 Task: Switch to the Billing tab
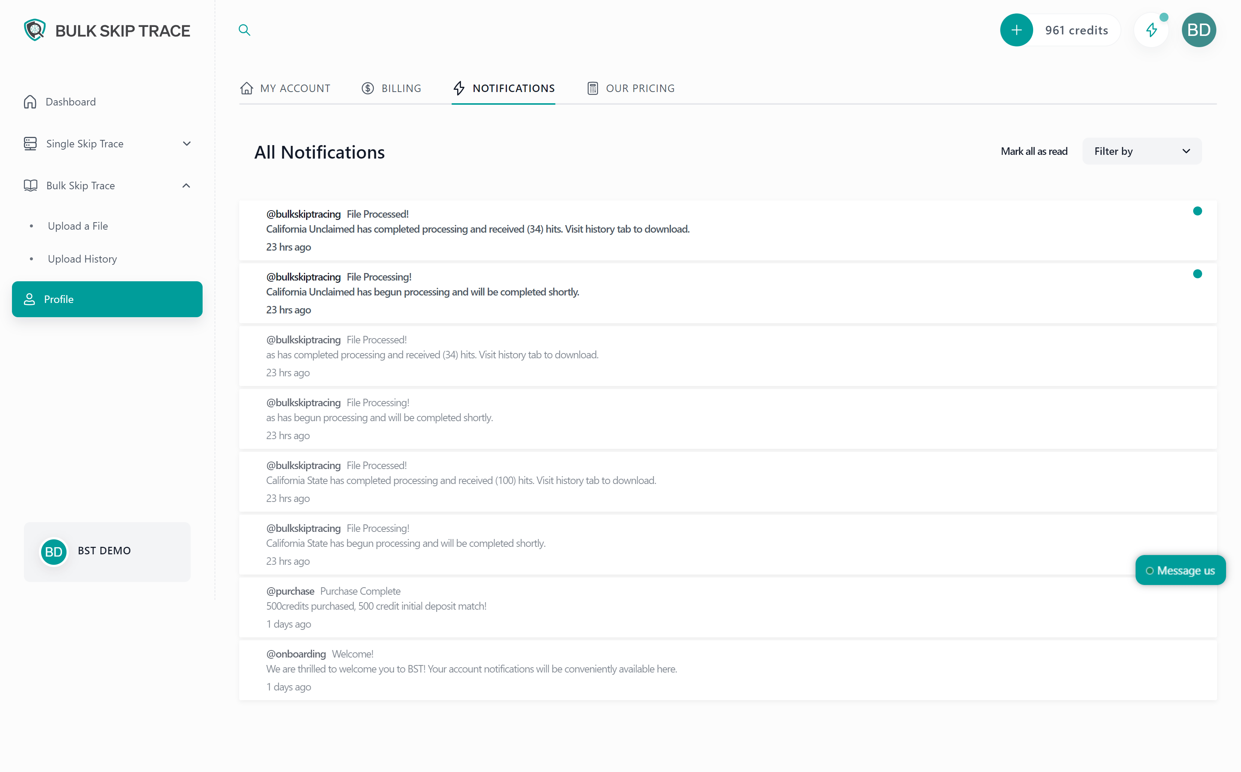click(392, 88)
